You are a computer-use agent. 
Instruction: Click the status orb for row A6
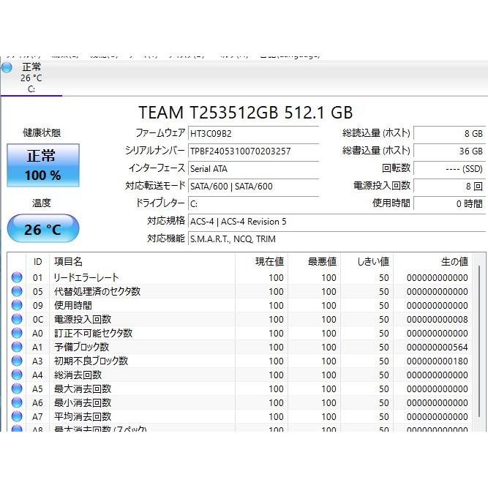[x=17, y=402]
